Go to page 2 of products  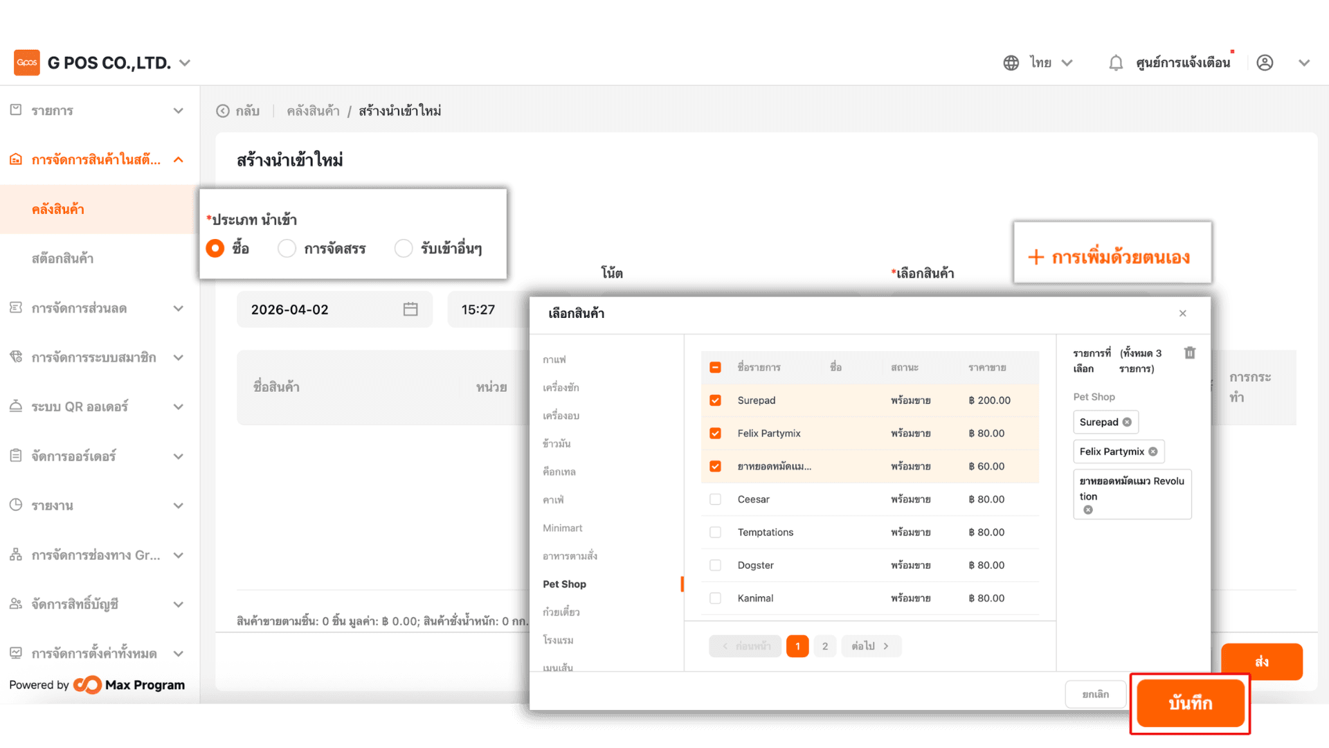pos(824,646)
